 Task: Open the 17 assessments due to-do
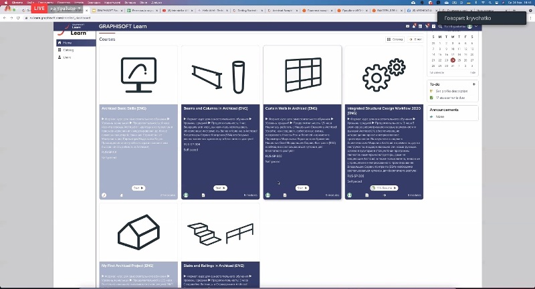pyautogui.click(x=450, y=98)
